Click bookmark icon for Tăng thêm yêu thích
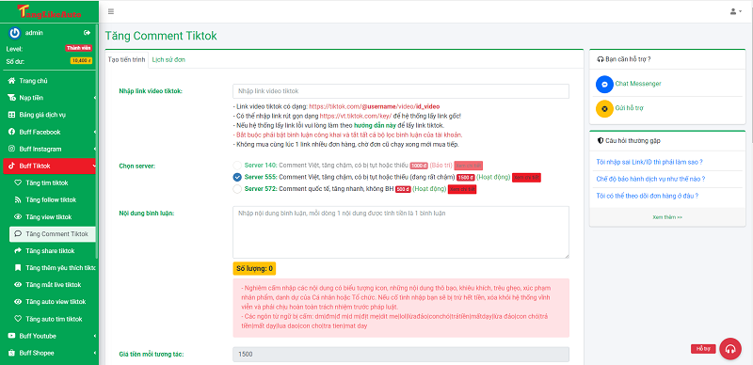The height and width of the screenshot is (365, 753). pyautogui.click(x=18, y=267)
